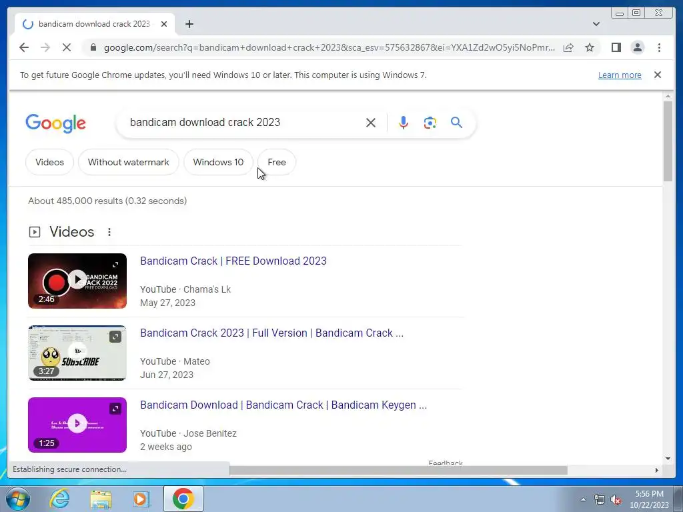Dismiss the Chrome updates notification bar
Viewport: 683px width, 512px height.
coord(658,75)
